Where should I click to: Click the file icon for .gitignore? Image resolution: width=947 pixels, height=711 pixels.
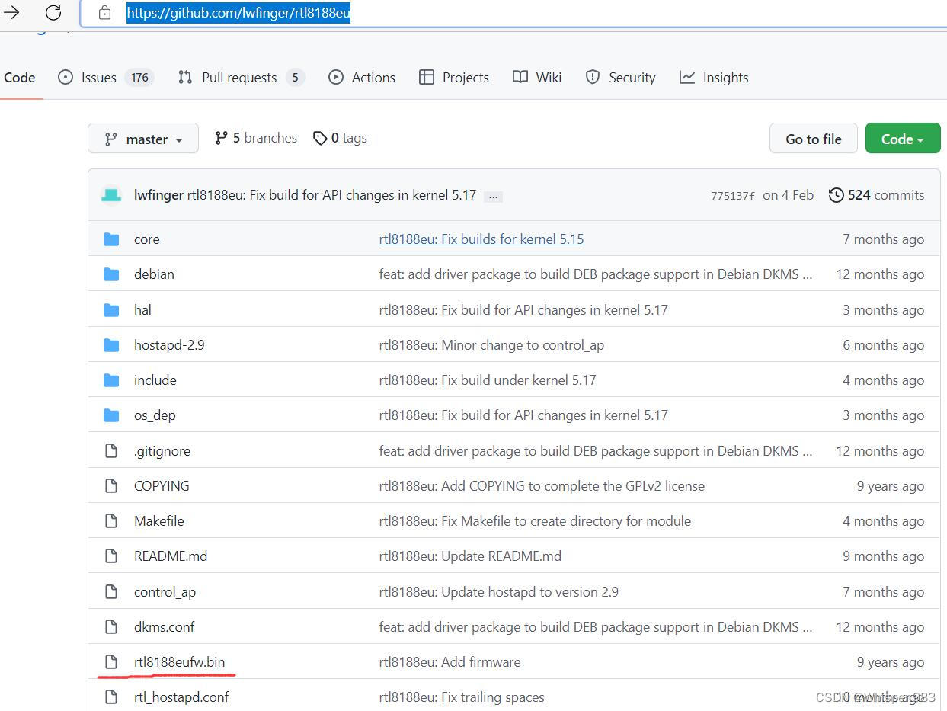(x=111, y=451)
